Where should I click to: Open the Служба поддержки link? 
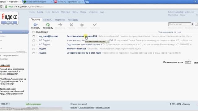pyautogui.click(x=86, y=108)
